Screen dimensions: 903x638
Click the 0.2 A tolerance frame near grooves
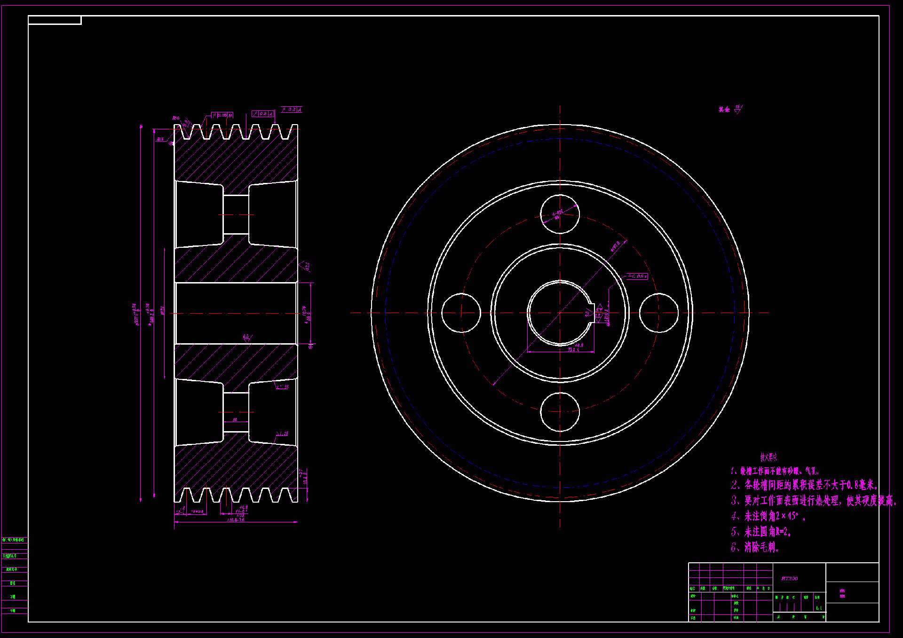click(x=263, y=114)
